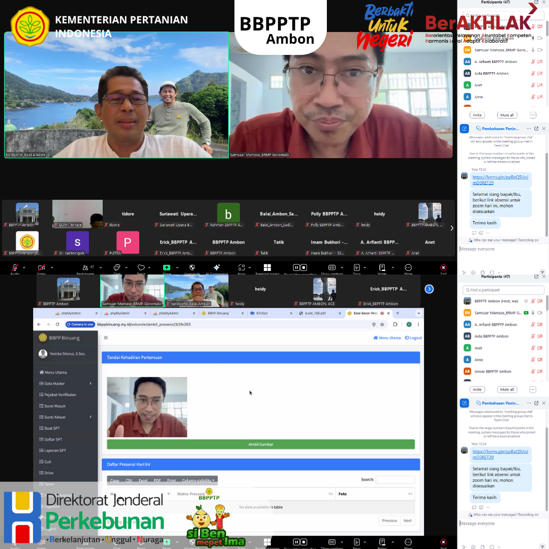Click the Camera in use indicator chip
The height and width of the screenshot is (549, 549).
[80, 324]
